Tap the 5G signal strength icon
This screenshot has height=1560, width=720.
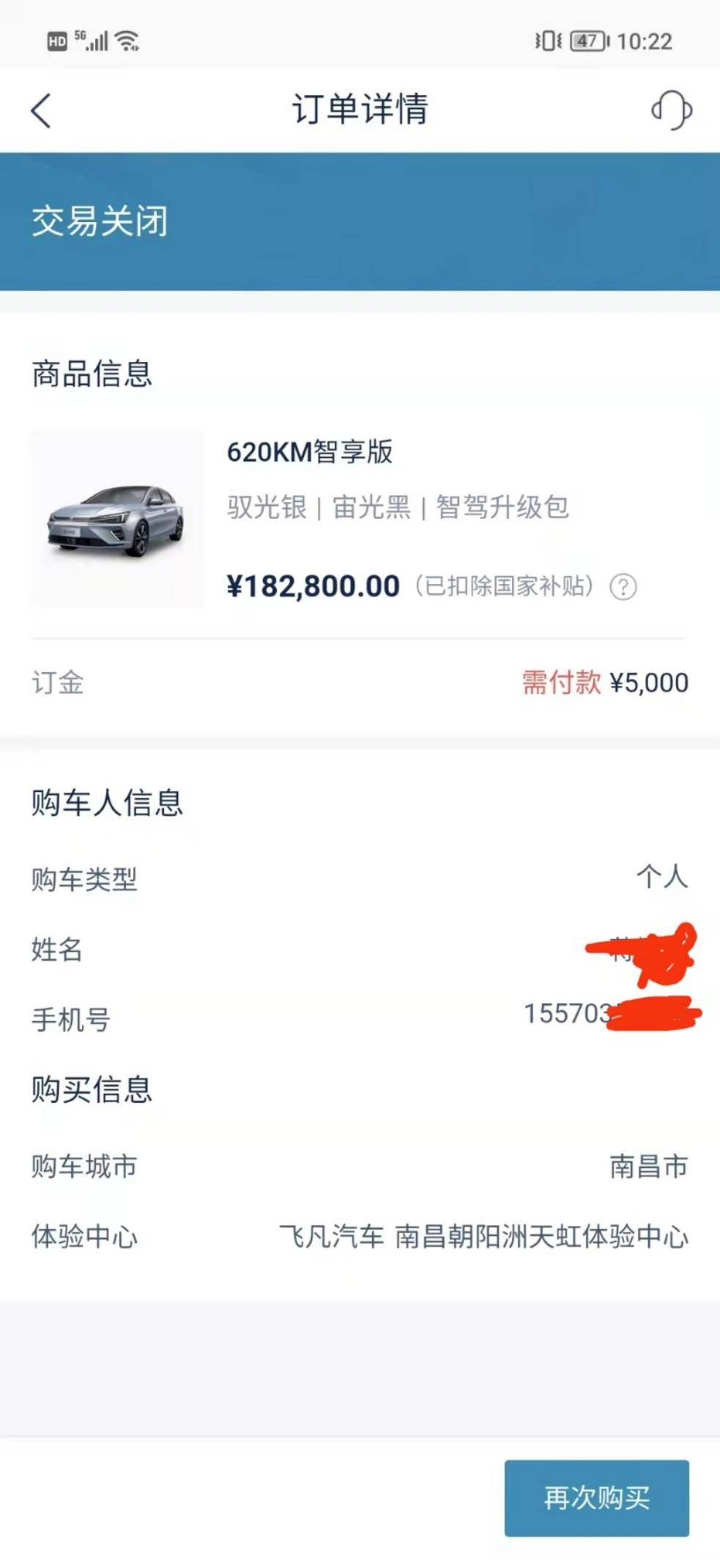92,41
